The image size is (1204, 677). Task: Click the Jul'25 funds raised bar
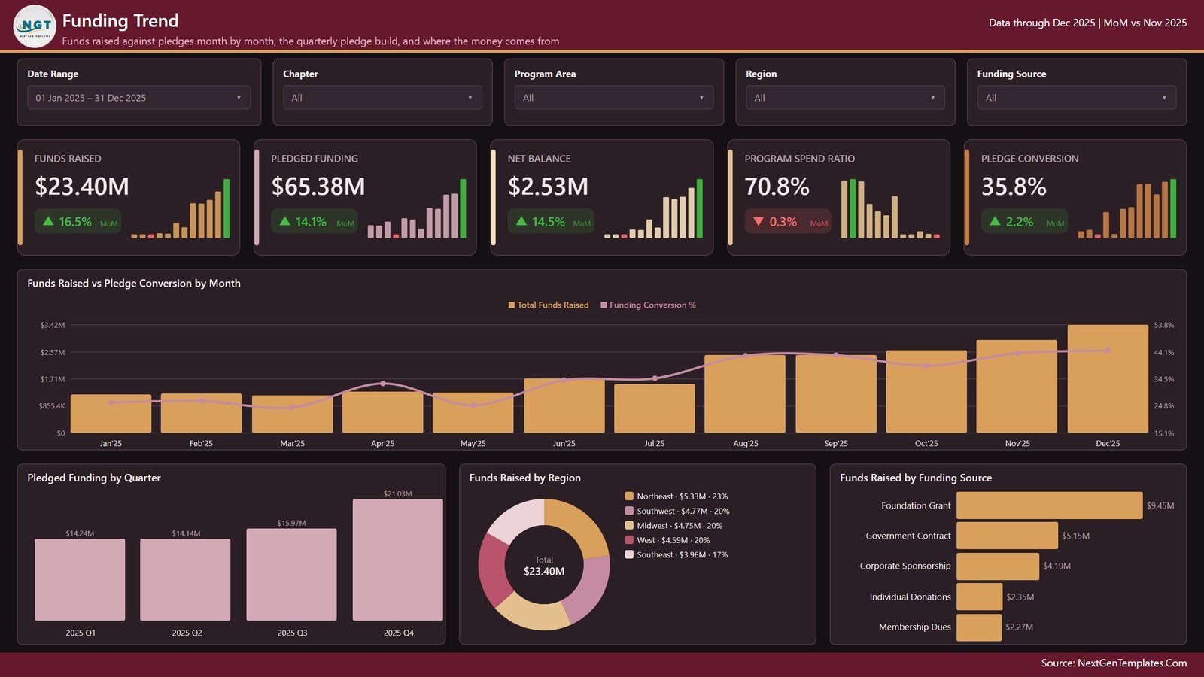655,408
